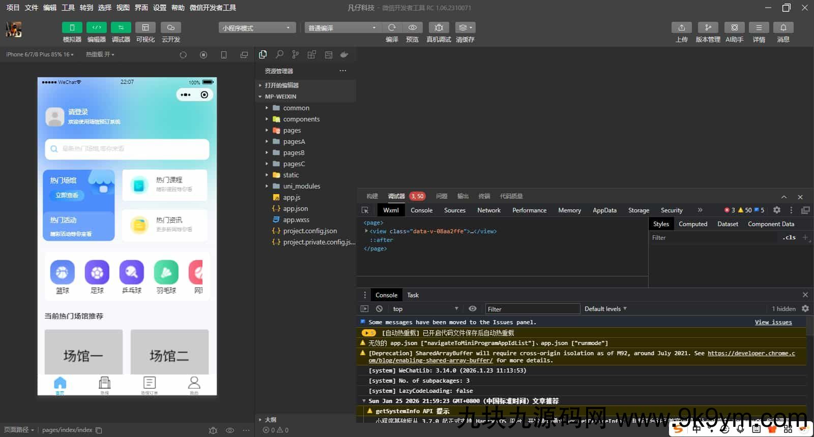Viewport: 814px width, 437px height.
Task: Open the app.json file
Action: [295, 209]
